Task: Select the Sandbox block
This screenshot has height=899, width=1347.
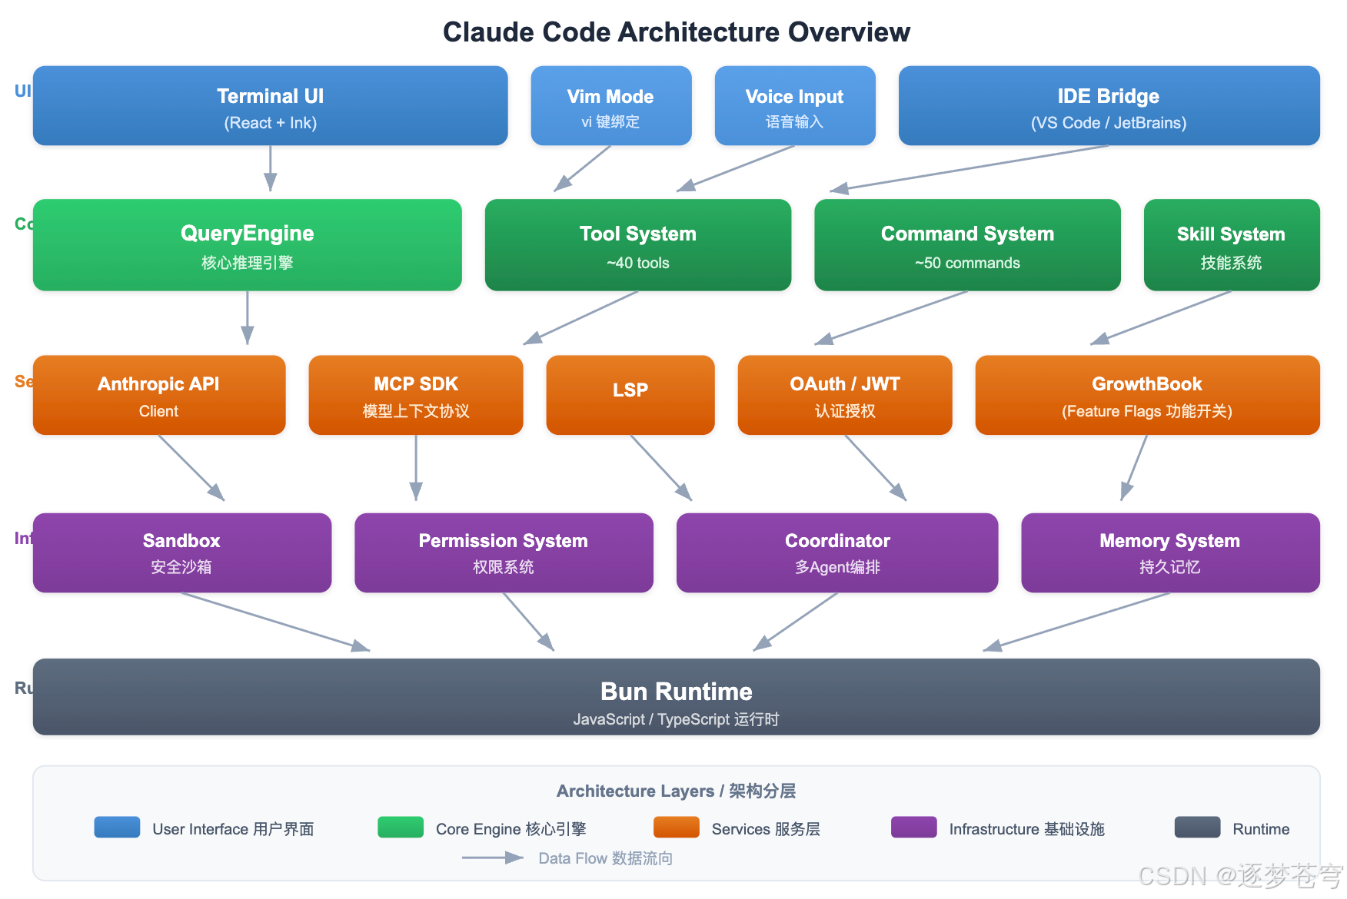Action: [182, 552]
